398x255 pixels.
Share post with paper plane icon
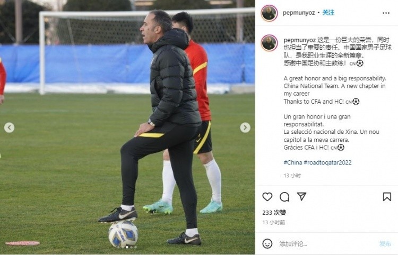301,196
